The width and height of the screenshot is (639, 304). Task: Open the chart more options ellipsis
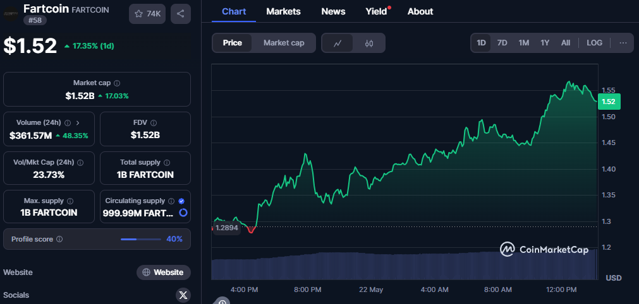tap(623, 43)
